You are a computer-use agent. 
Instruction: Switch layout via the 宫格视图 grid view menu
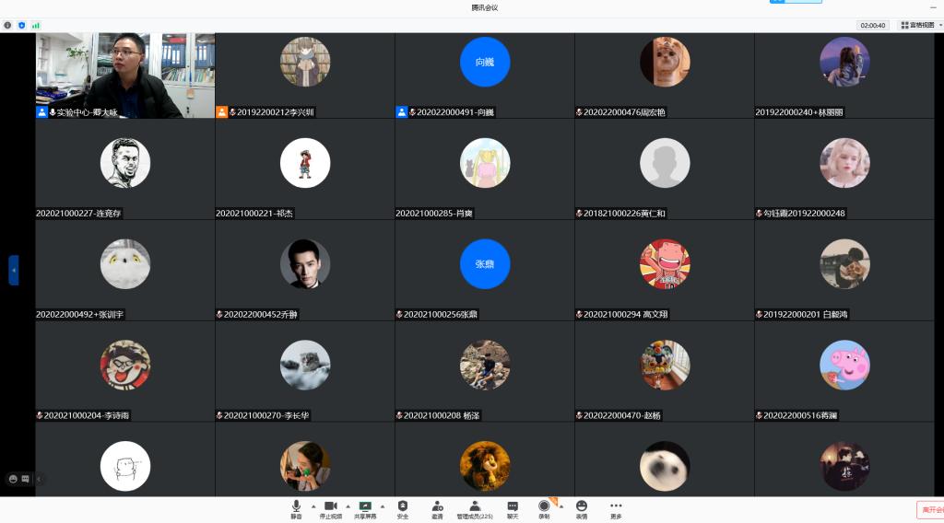[x=917, y=25]
